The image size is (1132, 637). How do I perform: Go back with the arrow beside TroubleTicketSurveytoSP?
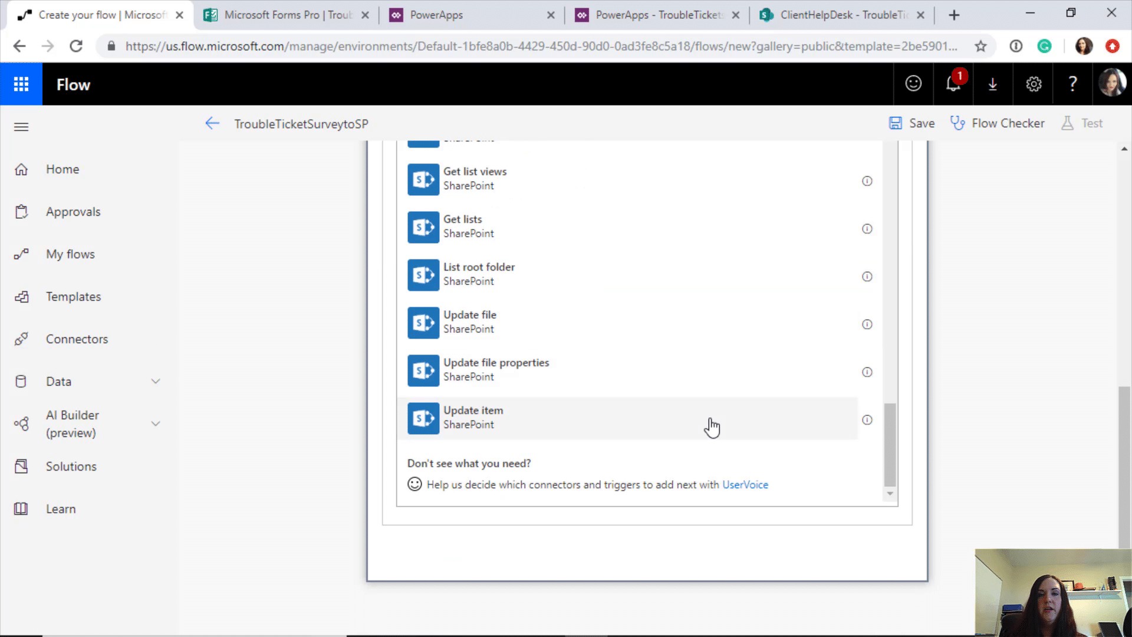[x=212, y=123]
